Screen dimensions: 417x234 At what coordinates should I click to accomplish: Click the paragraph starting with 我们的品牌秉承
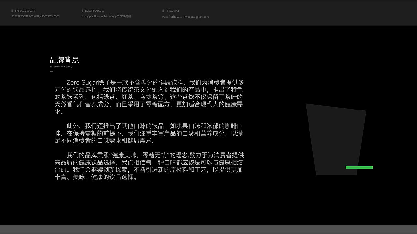(149, 166)
